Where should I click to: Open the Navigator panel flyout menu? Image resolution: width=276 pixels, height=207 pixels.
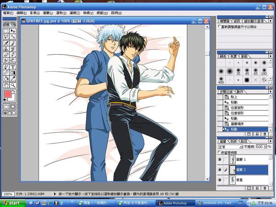click(270, 21)
